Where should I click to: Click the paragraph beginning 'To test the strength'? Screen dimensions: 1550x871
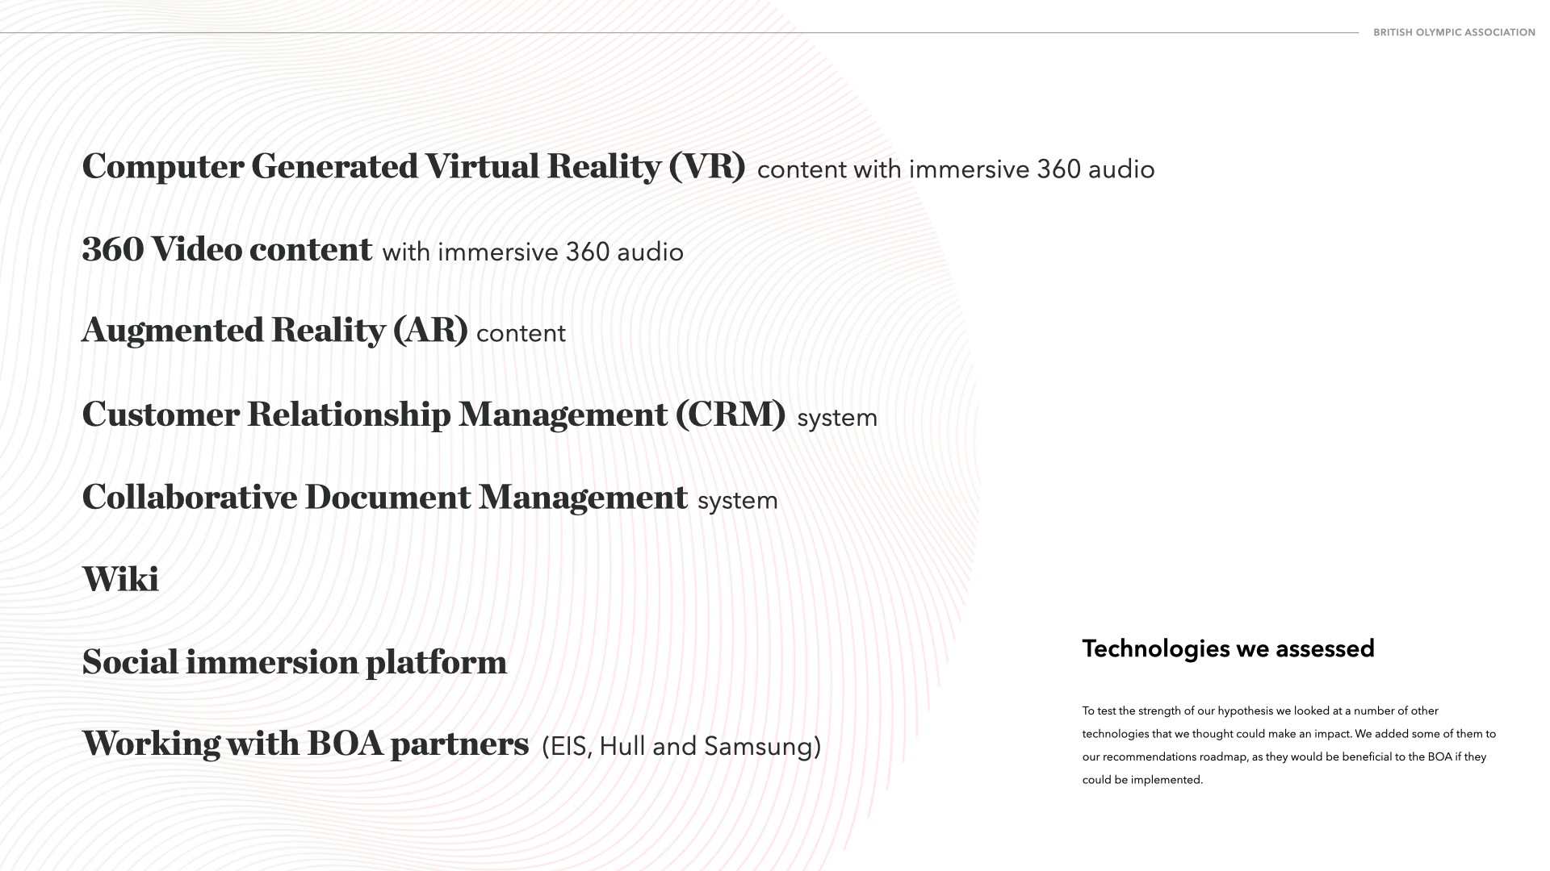click(x=1289, y=745)
